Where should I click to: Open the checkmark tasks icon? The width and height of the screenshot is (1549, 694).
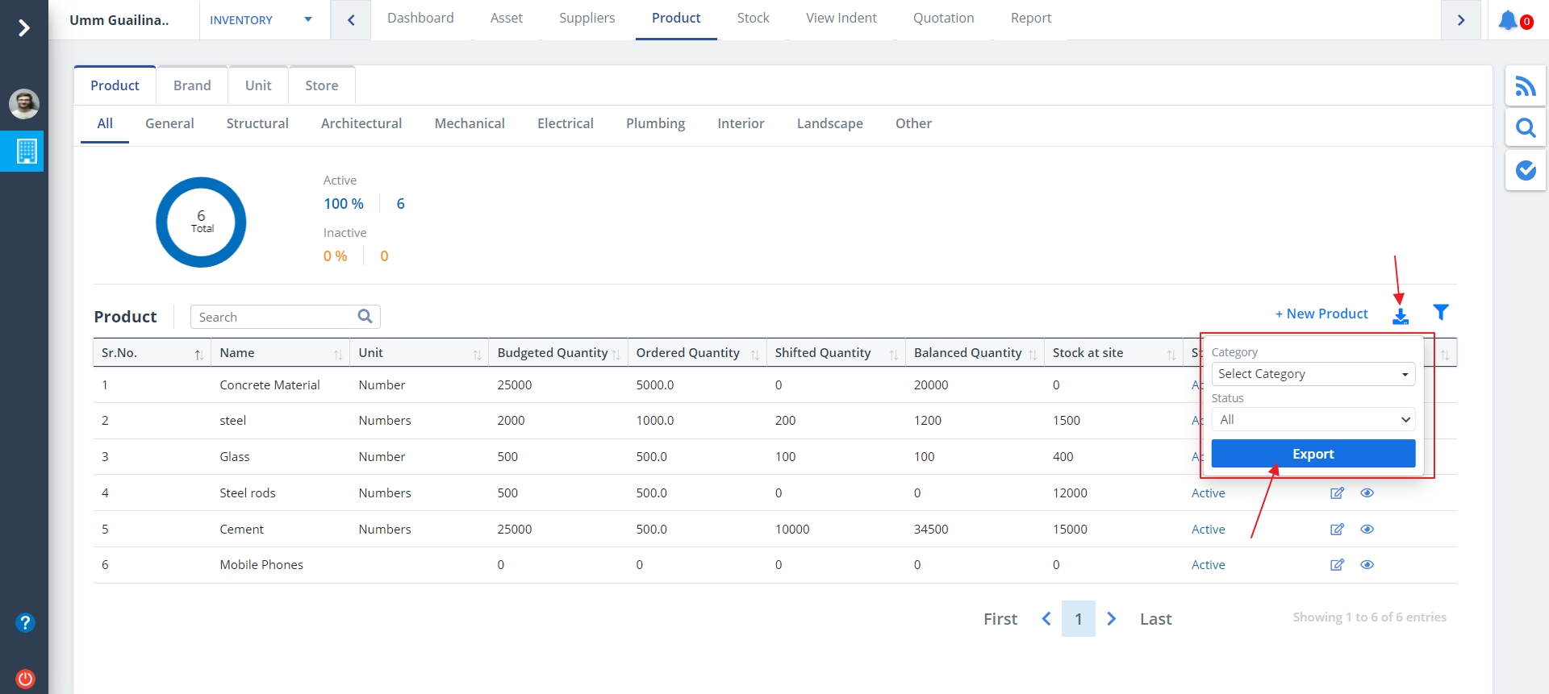click(x=1525, y=170)
